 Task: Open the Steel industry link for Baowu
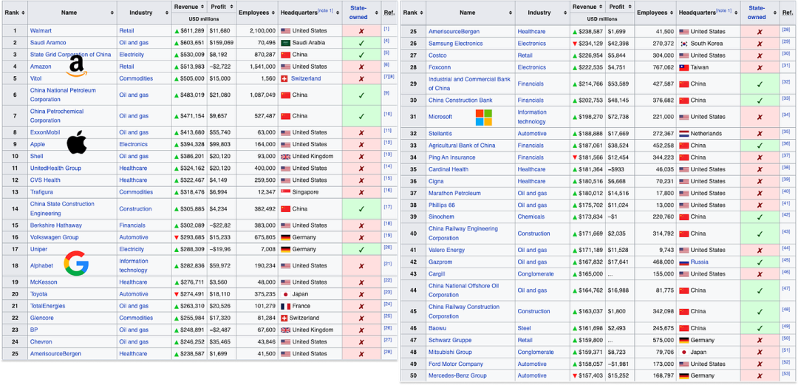524,328
